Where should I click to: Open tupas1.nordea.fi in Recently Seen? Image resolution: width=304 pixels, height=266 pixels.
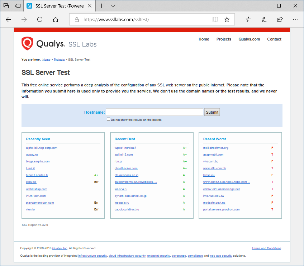[x=37, y=175]
